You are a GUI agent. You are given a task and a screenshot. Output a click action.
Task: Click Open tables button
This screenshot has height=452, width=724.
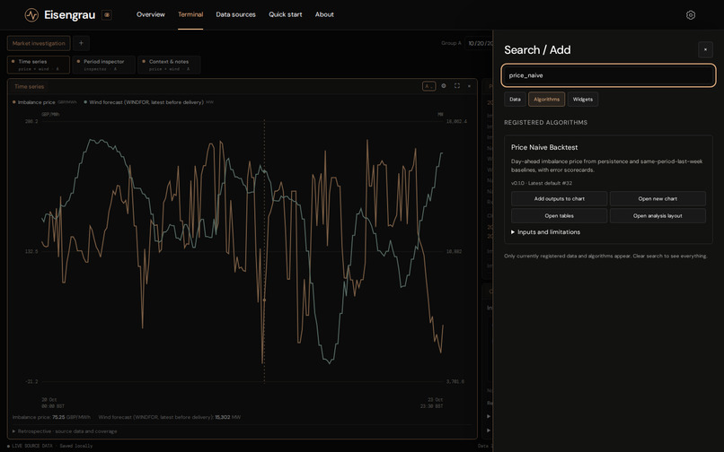(x=559, y=215)
